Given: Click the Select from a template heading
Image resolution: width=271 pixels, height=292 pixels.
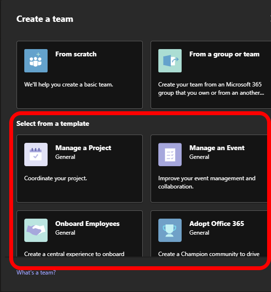Looking at the screenshot, I should pos(52,124).
